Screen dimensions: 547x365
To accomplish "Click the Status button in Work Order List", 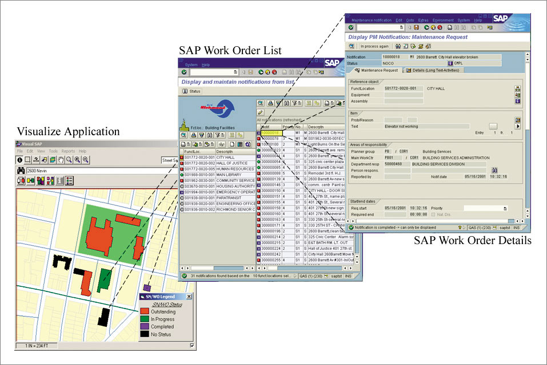I will pyautogui.click(x=191, y=91).
